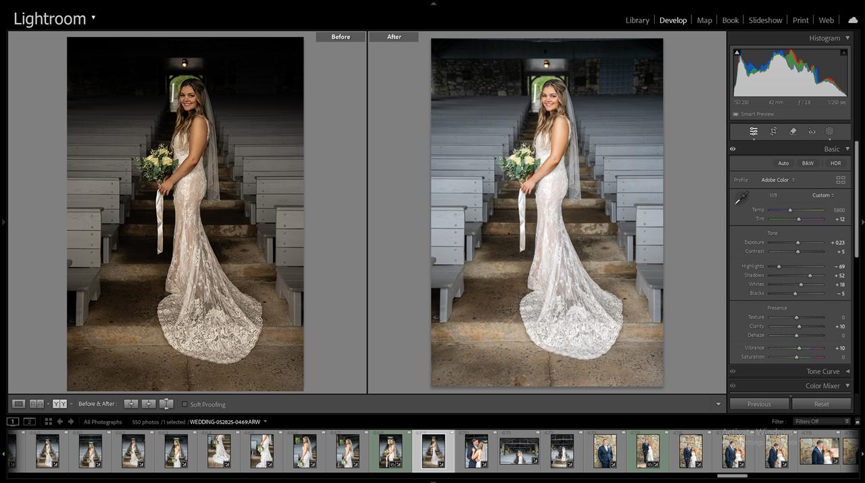The width and height of the screenshot is (865, 483).
Task: Open grid view from filmstrip bar
Action: [49, 422]
